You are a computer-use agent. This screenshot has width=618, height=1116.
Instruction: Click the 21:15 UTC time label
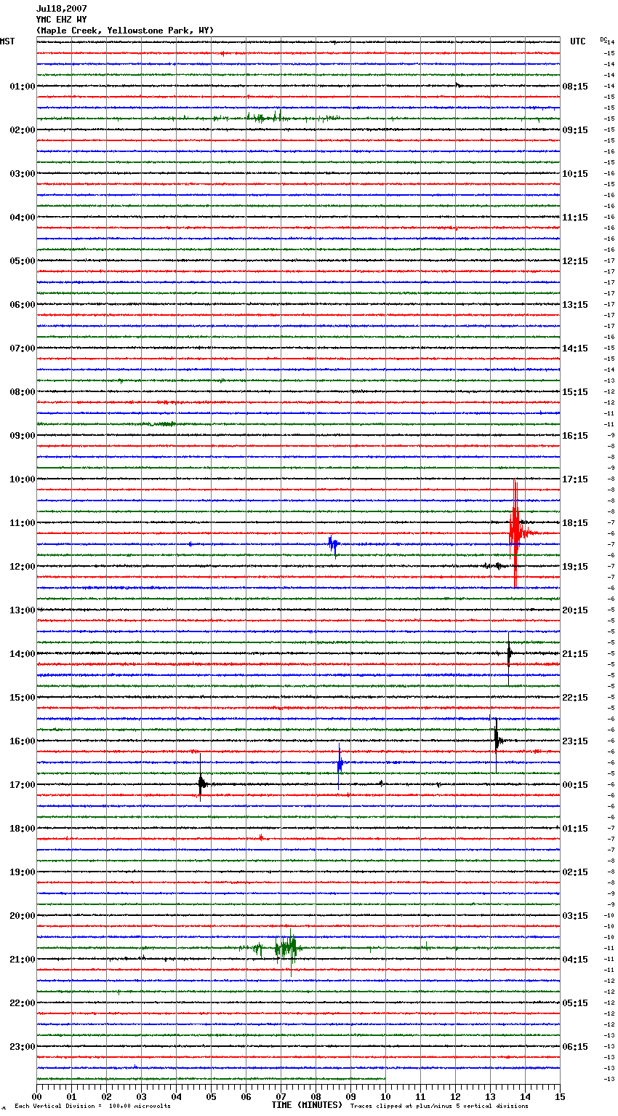click(575, 654)
